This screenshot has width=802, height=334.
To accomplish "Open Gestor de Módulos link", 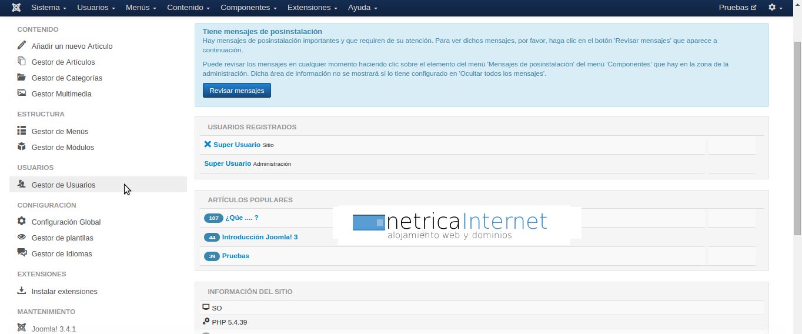I will [63, 147].
